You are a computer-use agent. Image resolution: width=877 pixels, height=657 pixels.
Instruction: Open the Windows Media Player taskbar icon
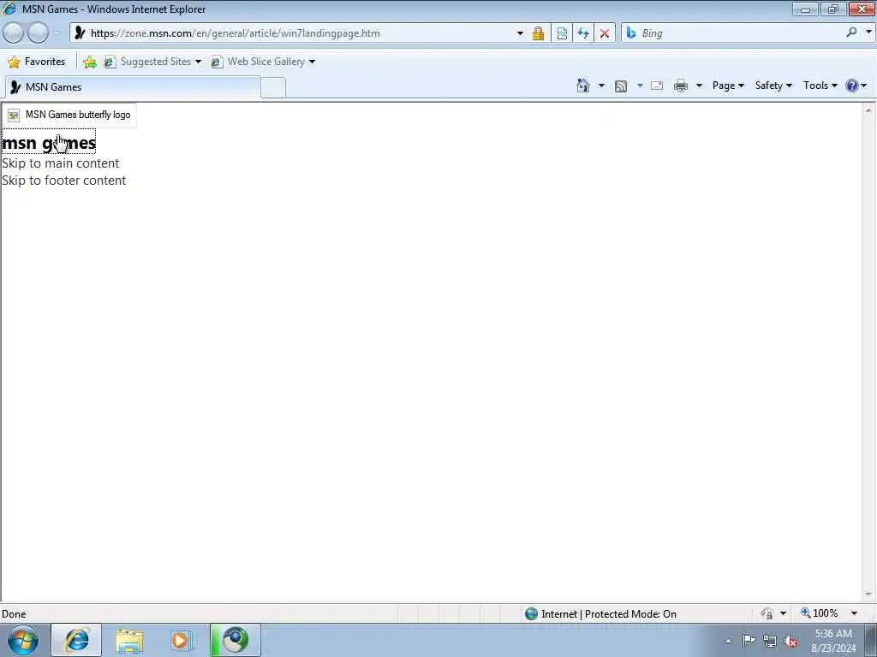181,640
